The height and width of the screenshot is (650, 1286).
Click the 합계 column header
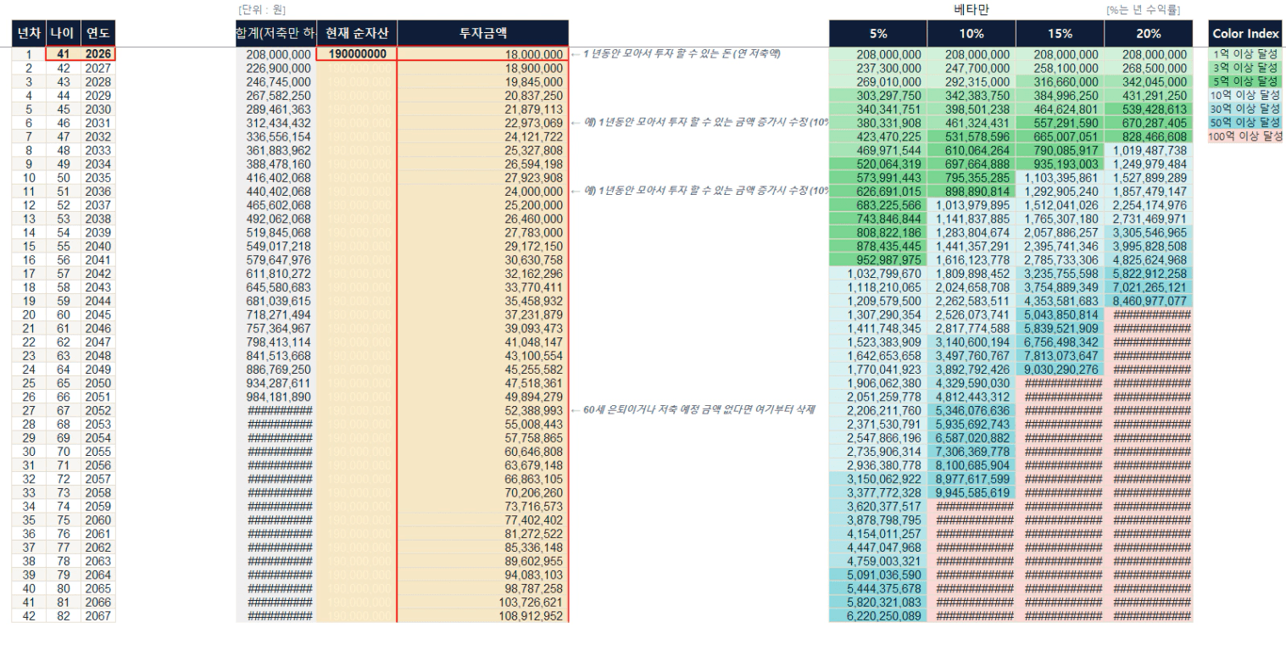[275, 33]
